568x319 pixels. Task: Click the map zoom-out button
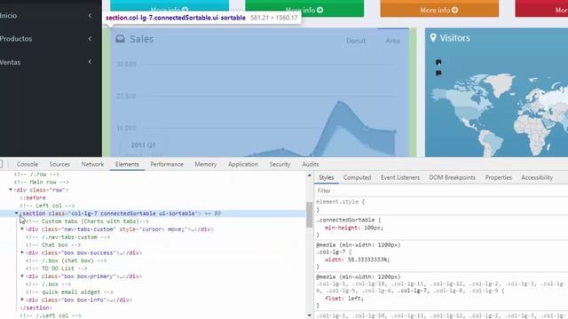coord(438,73)
